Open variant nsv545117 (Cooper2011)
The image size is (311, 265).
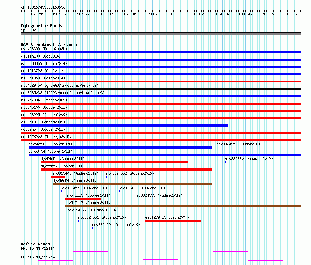coord(87,203)
